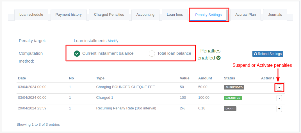The width and height of the screenshot is (301, 133).
Task: Select Current installment balance radio option
Action: [77, 54]
